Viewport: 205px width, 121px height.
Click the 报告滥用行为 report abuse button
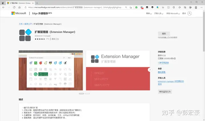tap(165, 92)
